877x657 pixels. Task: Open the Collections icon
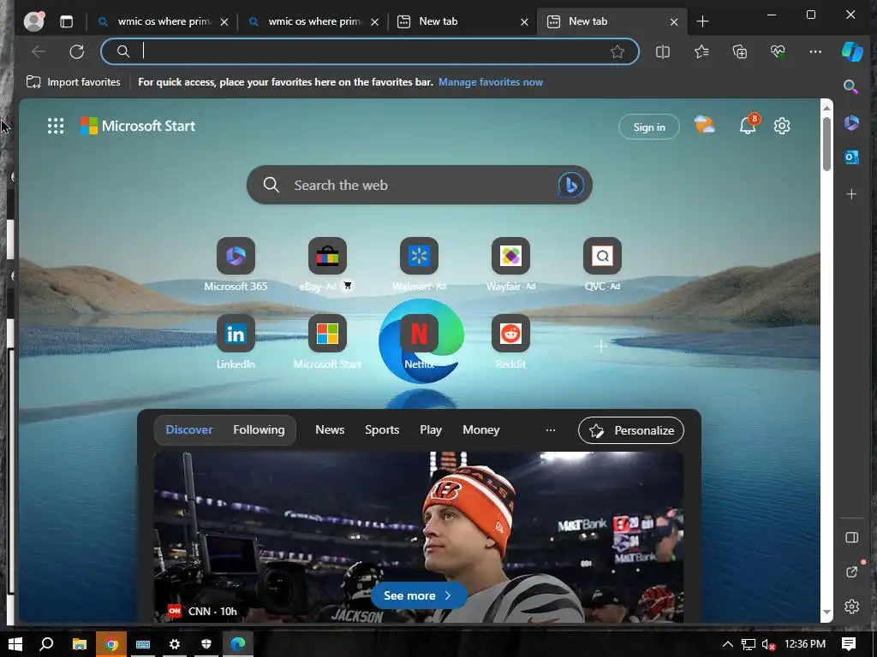[x=739, y=52]
